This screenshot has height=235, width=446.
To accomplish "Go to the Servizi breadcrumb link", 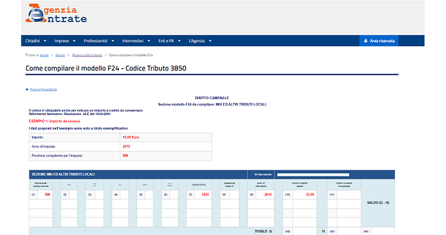I will (x=60, y=55).
